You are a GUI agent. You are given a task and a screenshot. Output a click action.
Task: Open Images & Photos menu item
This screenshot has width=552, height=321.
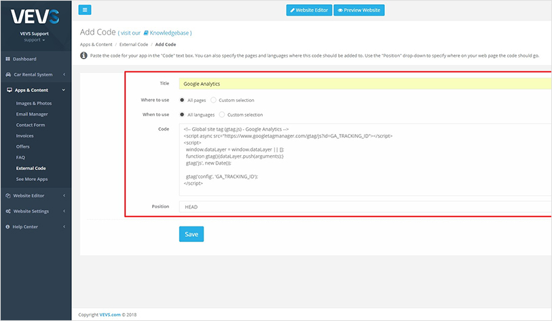click(x=34, y=103)
